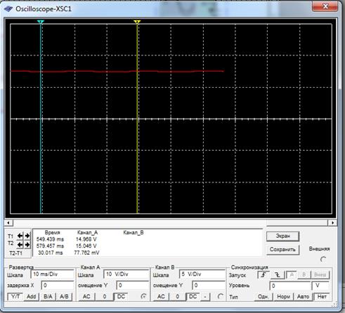
Task: Open Развертка Шкала 10 ms/Div field
Action: pos(52,274)
